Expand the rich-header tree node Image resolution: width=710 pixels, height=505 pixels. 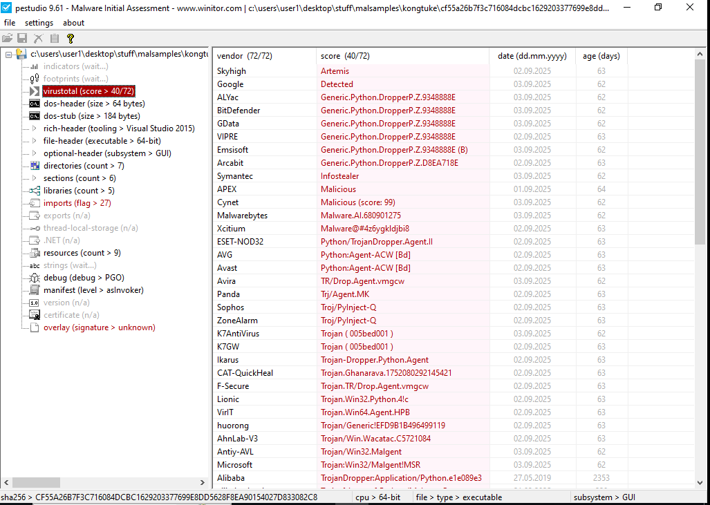[35, 128]
